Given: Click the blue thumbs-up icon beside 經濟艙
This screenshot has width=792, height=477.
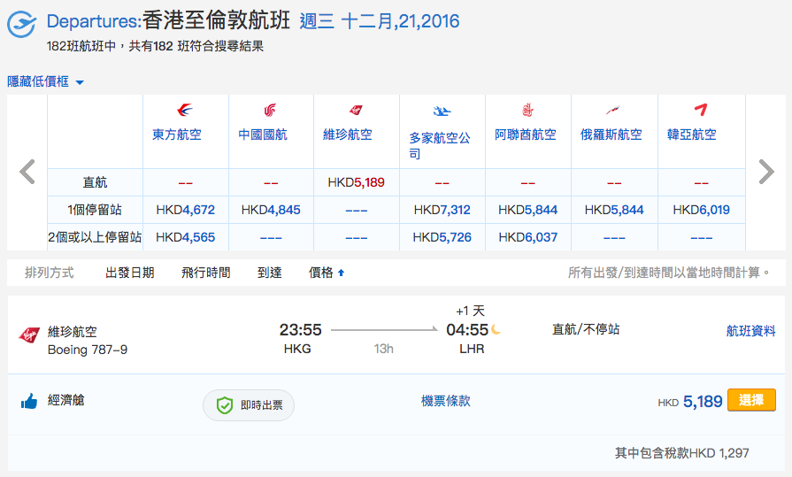Looking at the screenshot, I should [x=29, y=401].
